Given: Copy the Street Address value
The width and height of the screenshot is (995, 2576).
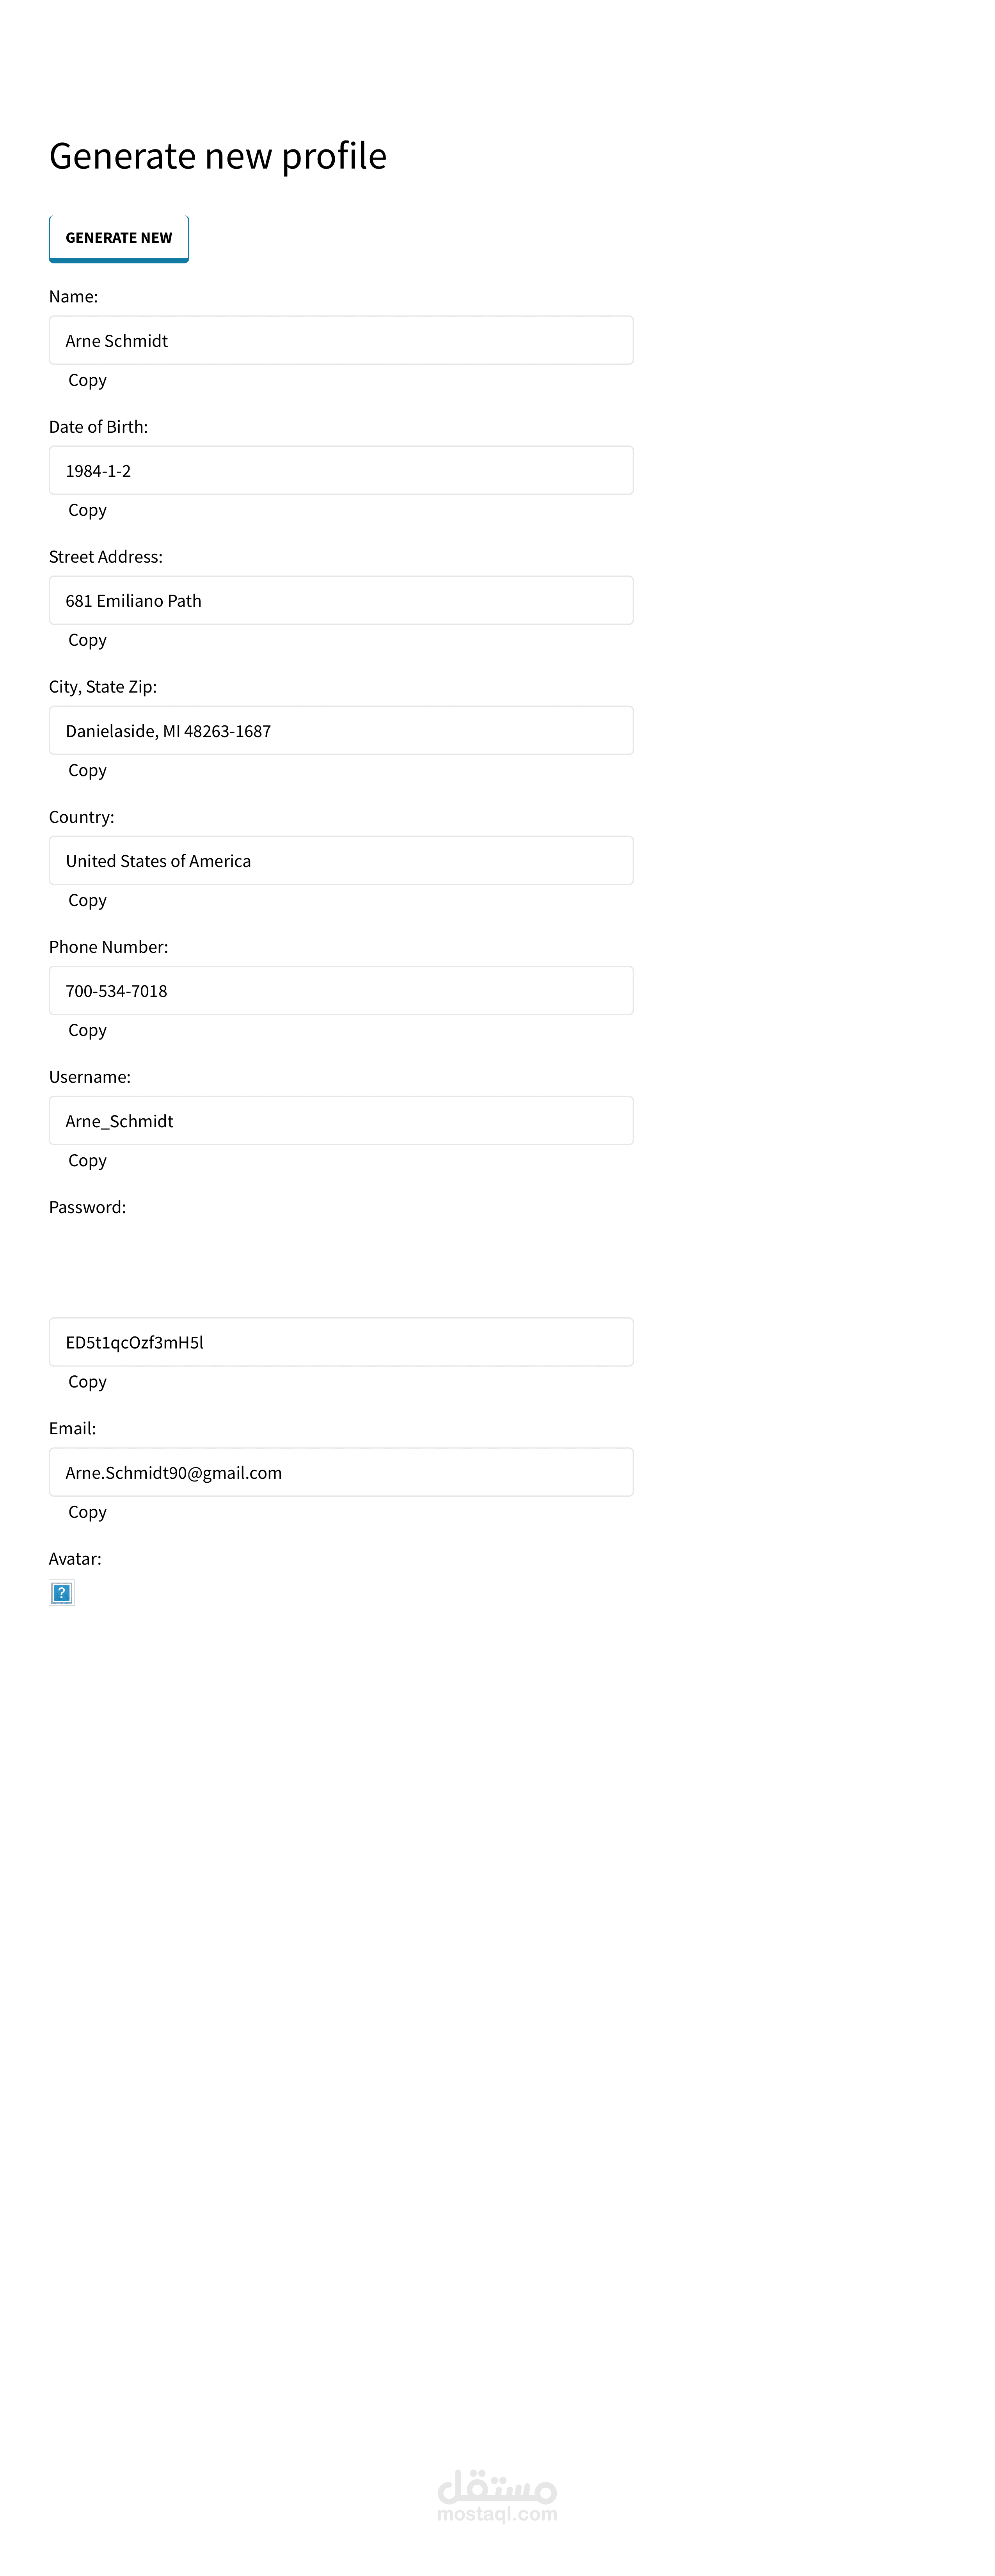Looking at the screenshot, I should pyautogui.click(x=87, y=640).
